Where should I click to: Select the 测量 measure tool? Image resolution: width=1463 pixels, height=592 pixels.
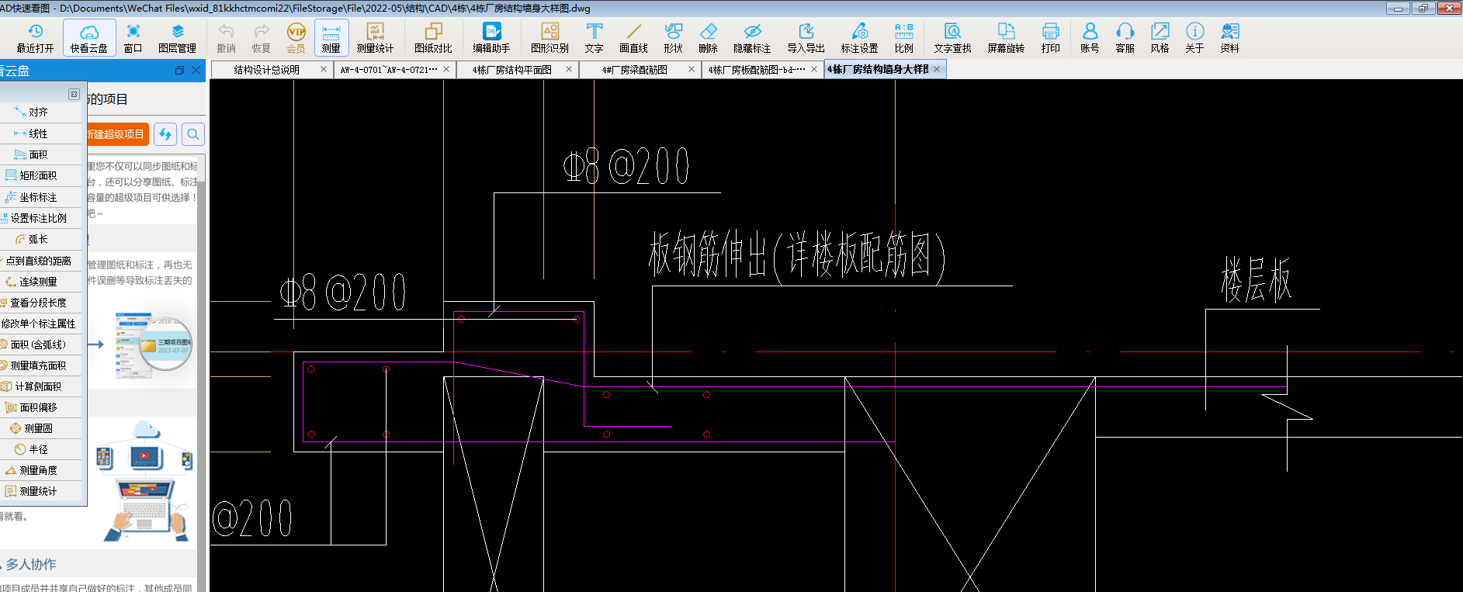pyautogui.click(x=331, y=38)
